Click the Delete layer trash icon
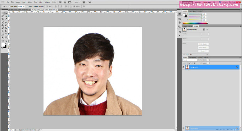The image size is (242, 131). point(238,130)
